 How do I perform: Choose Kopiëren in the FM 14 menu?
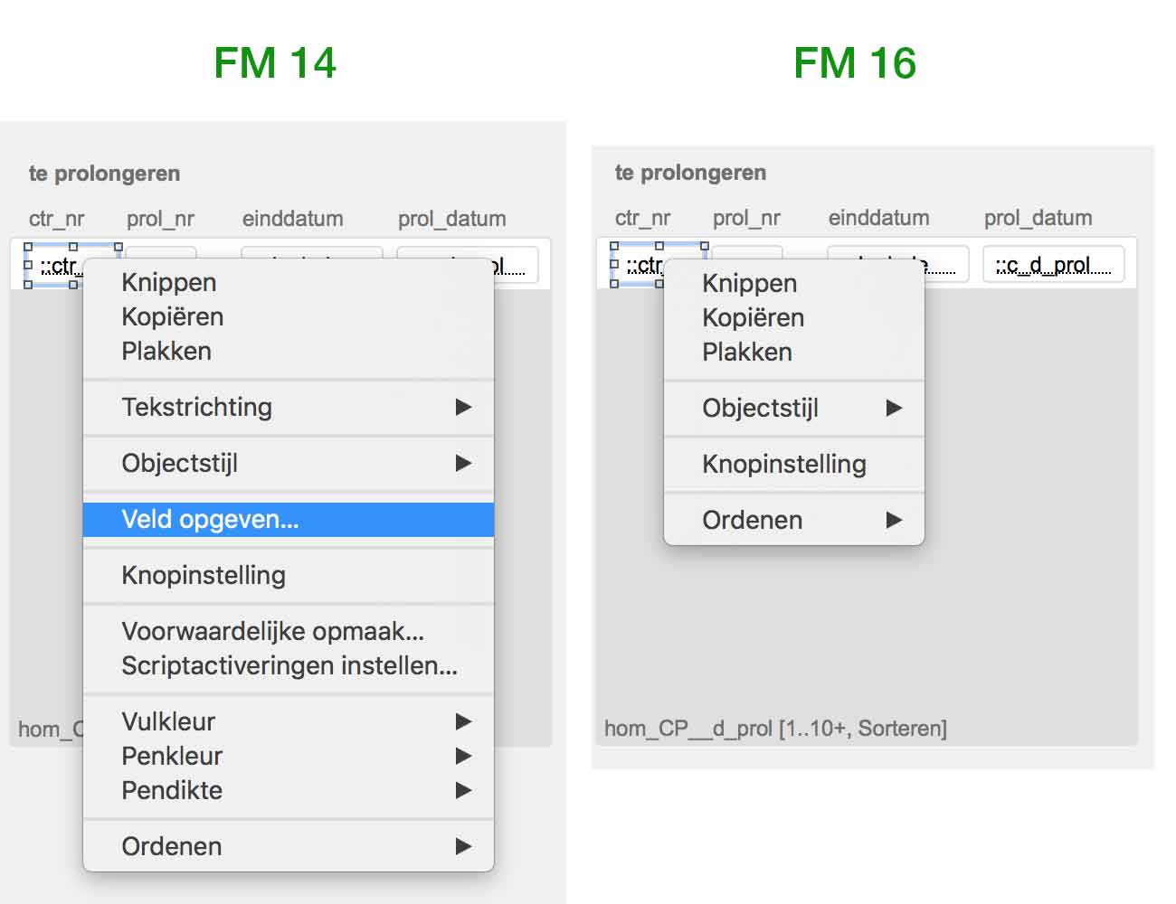(x=173, y=316)
